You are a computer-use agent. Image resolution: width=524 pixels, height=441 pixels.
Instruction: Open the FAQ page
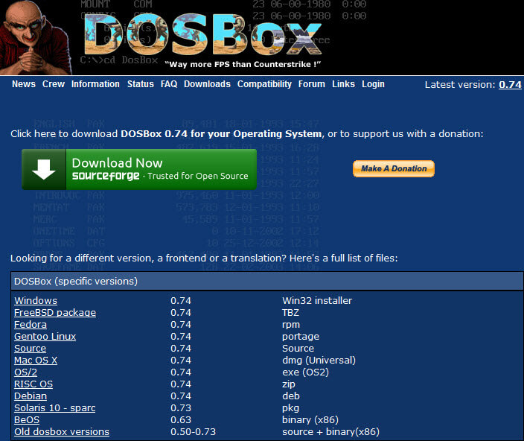click(x=169, y=84)
